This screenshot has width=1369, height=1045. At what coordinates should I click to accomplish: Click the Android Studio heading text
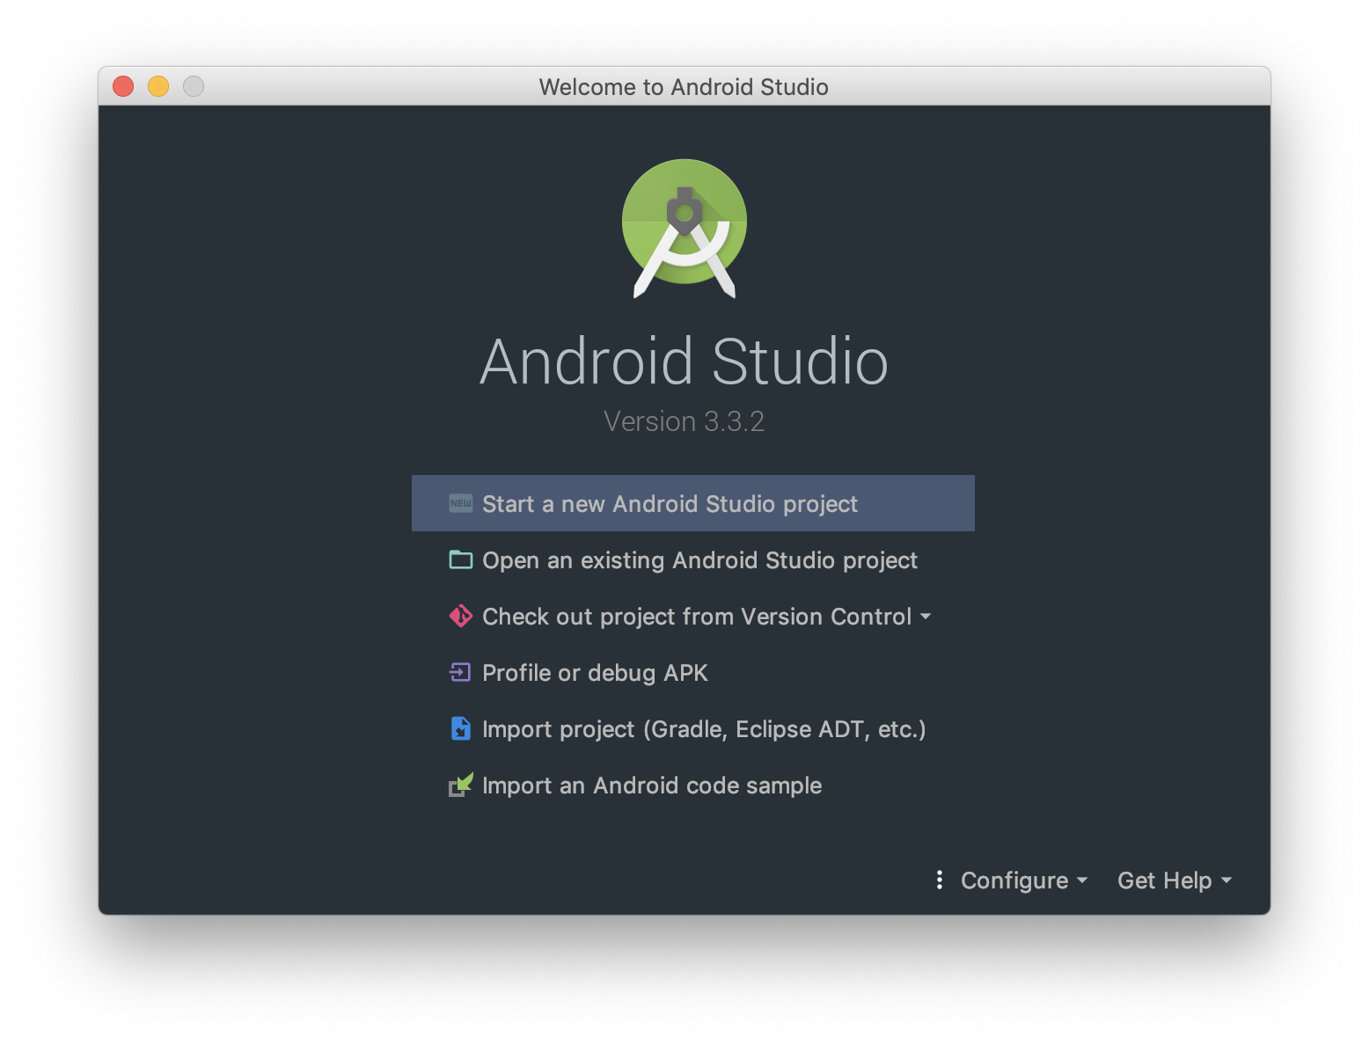[684, 362]
